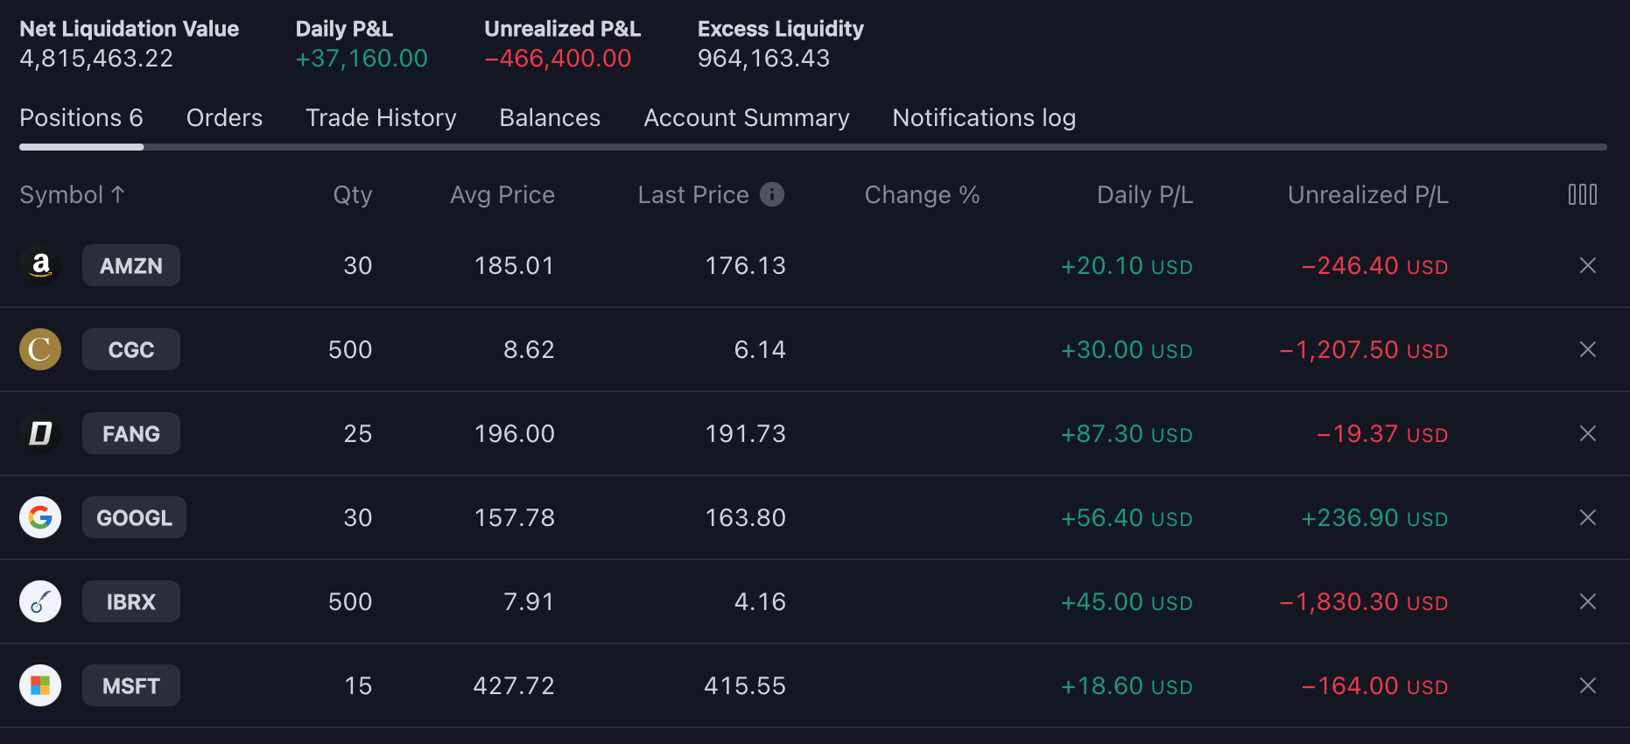Click the Amazon logo icon
The height and width of the screenshot is (744, 1630).
click(x=40, y=265)
